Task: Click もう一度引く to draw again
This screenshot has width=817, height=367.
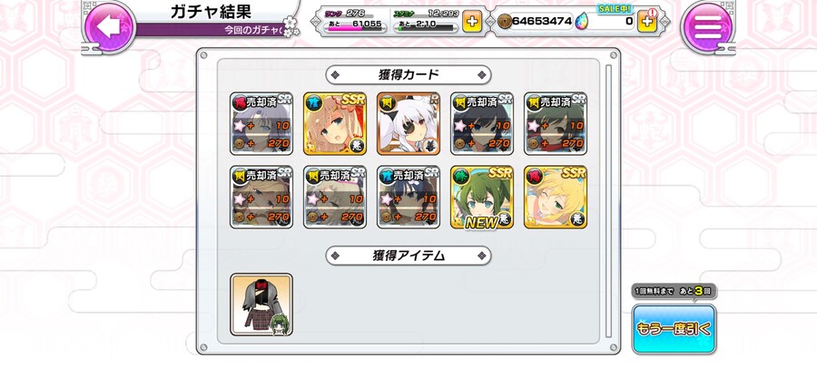Action: tap(674, 329)
